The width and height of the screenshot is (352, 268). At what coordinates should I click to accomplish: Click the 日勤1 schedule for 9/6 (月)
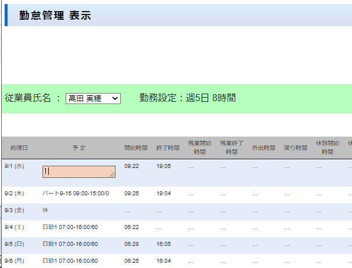coord(70,261)
